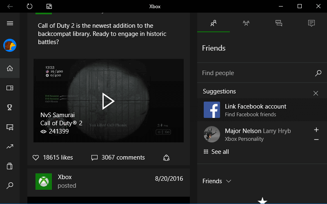This screenshot has width=327, height=204.
Task: Open the 3067 comments
Action: tap(118, 157)
